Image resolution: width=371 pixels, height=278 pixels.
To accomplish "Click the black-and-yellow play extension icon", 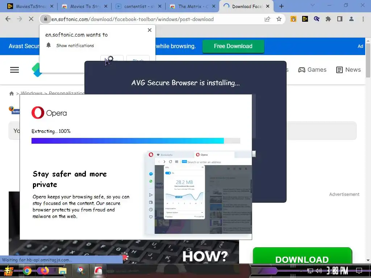I will 305,19.
